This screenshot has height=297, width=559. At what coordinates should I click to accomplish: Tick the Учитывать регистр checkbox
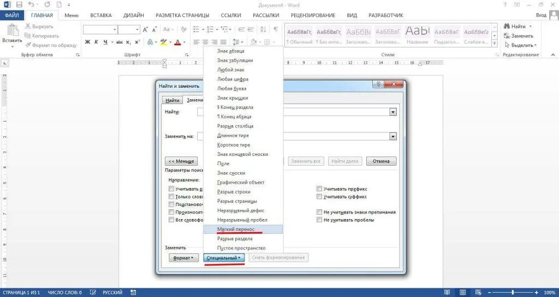click(171, 189)
